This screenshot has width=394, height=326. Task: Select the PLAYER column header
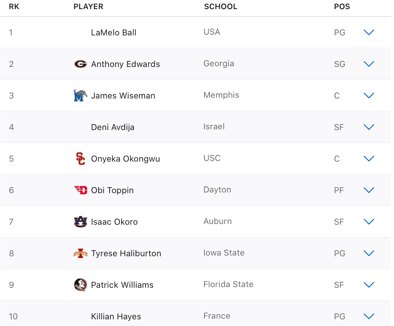88,7
